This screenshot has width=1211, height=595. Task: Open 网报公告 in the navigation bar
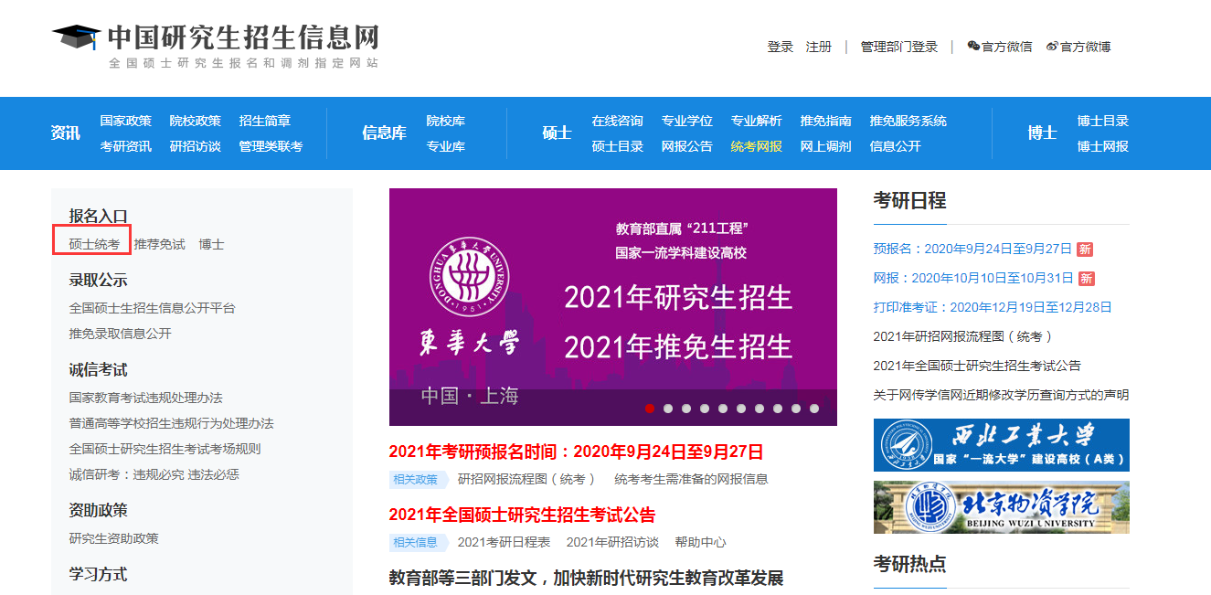pos(687,146)
